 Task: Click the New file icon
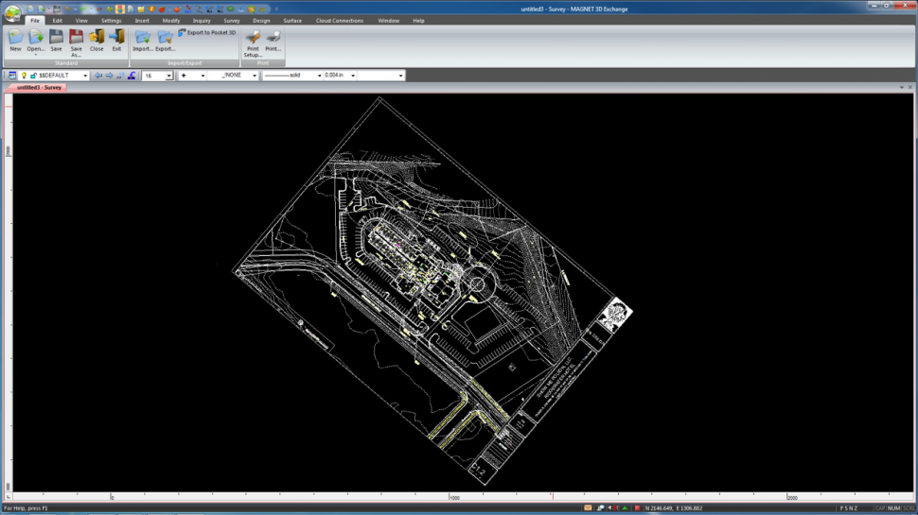click(x=16, y=38)
